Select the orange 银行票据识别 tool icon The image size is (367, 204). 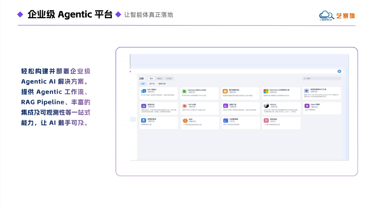[225, 91]
